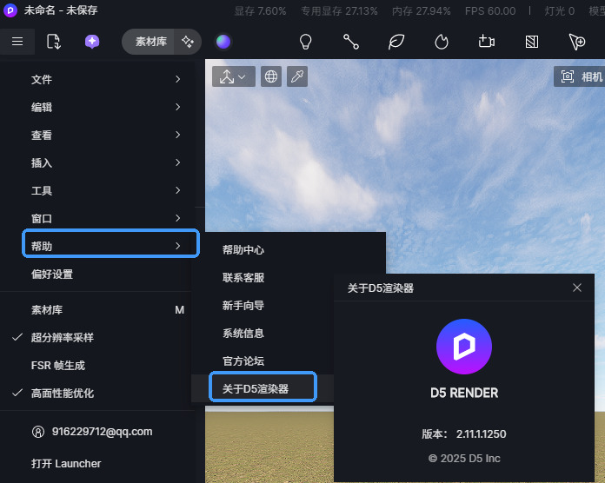Open the axis mode dropdown in viewport
This screenshot has width=605, height=483.
pyautogui.click(x=233, y=76)
